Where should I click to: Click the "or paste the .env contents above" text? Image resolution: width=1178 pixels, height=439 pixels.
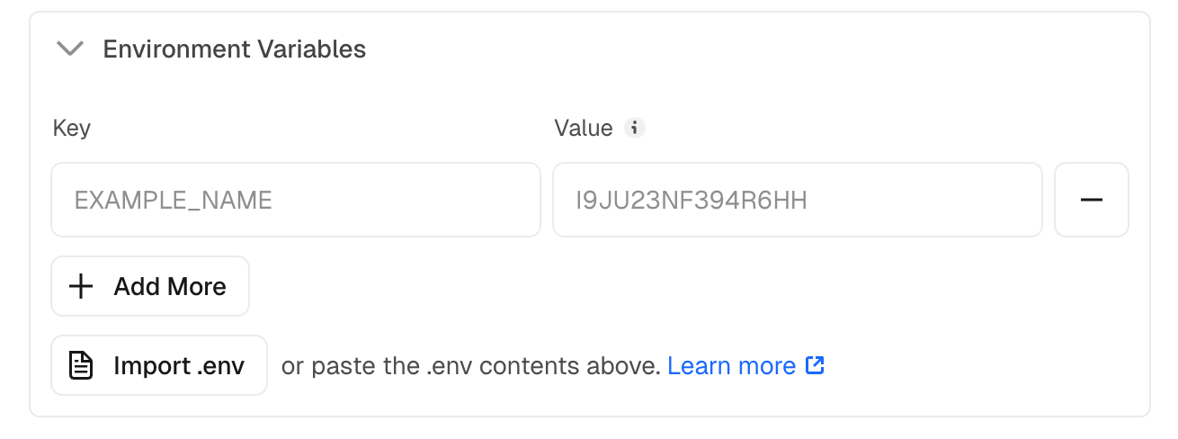[470, 366]
